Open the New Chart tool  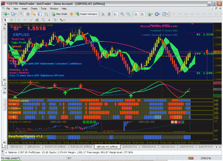(5, 14)
